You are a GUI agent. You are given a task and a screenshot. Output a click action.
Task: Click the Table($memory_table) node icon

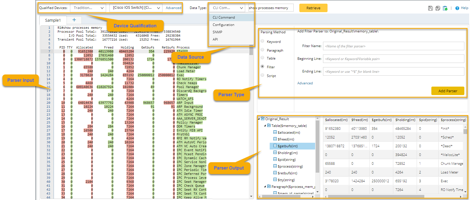pos(269,126)
